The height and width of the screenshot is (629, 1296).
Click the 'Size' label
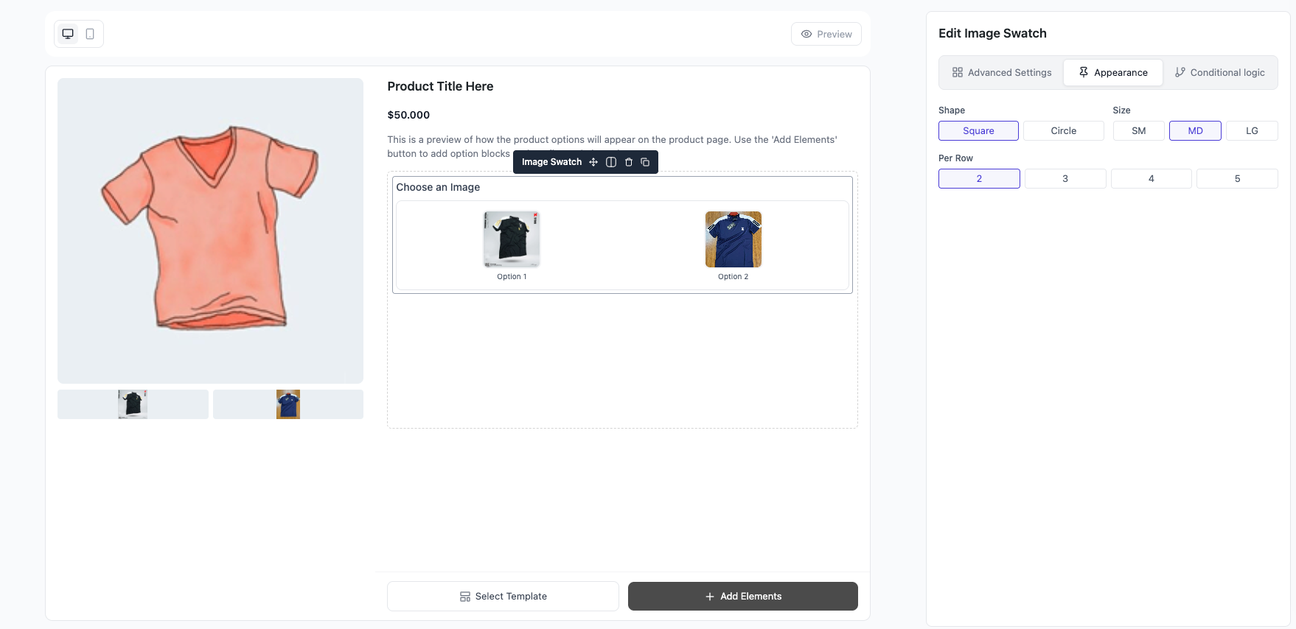(1121, 110)
